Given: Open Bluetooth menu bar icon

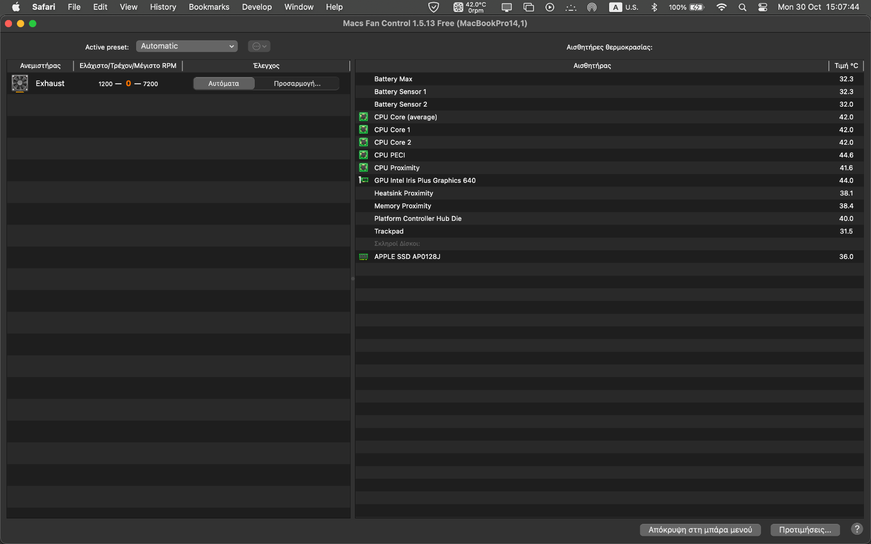Looking at the screenshot, I should point(654,7).
